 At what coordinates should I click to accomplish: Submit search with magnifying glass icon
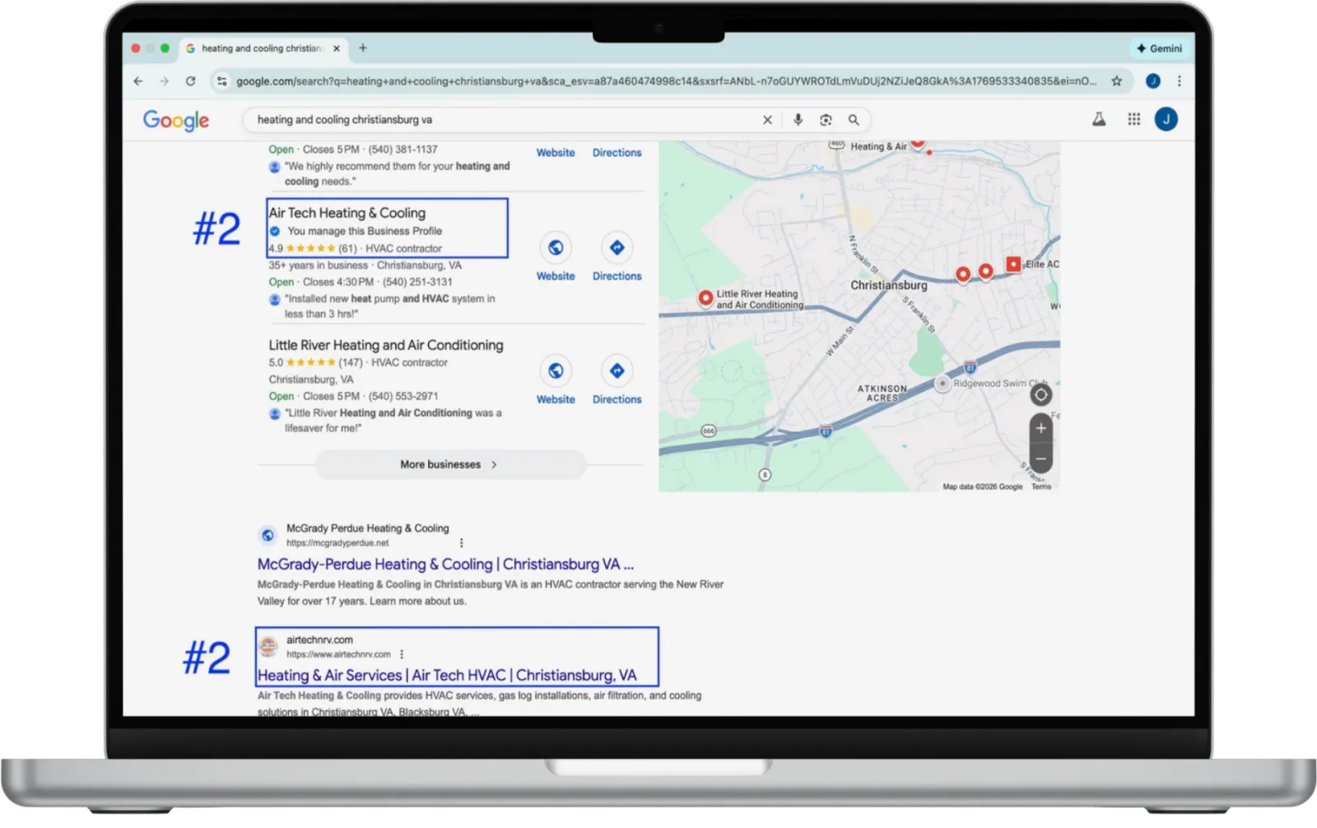point(854,120)
